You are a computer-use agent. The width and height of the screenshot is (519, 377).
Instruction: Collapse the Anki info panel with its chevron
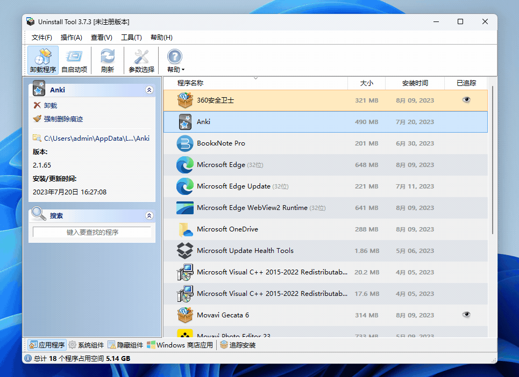tap(150, 89)
